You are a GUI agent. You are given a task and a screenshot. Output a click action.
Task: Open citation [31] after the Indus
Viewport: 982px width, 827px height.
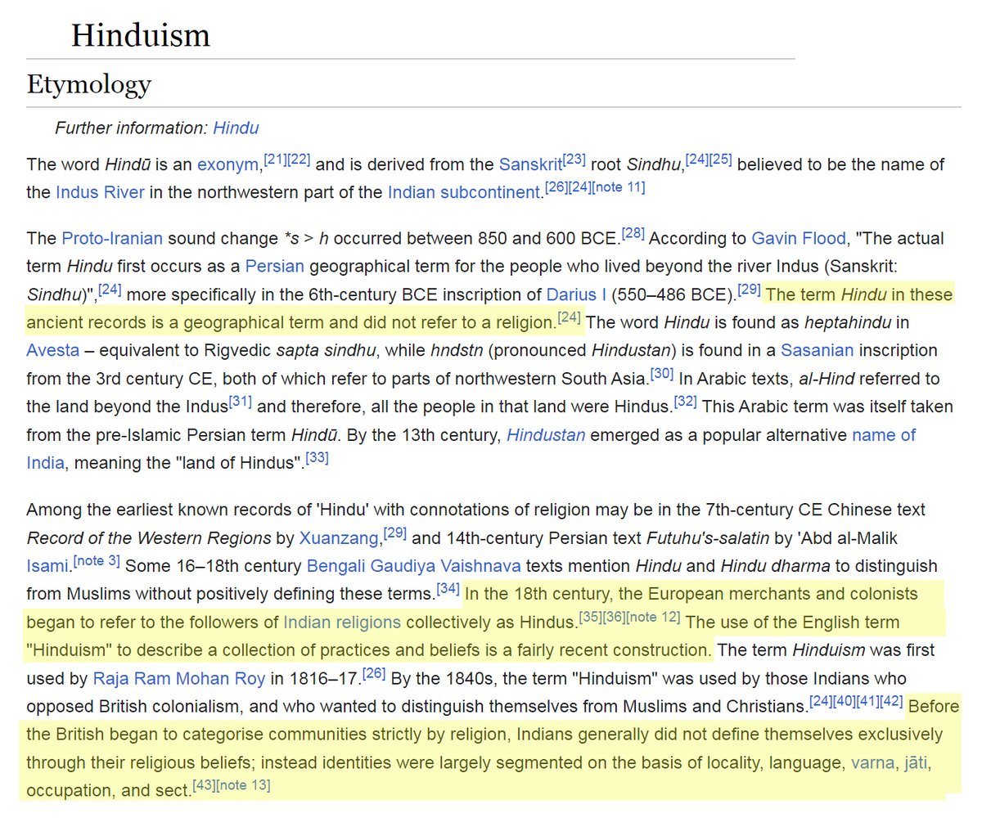point(241,402)
